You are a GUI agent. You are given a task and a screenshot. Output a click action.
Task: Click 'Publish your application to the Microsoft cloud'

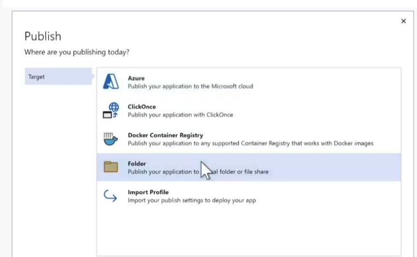point(190,86)
